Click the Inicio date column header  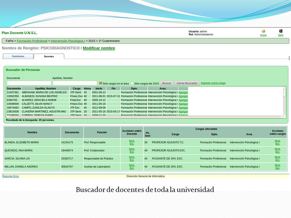[x=99, y=88]
